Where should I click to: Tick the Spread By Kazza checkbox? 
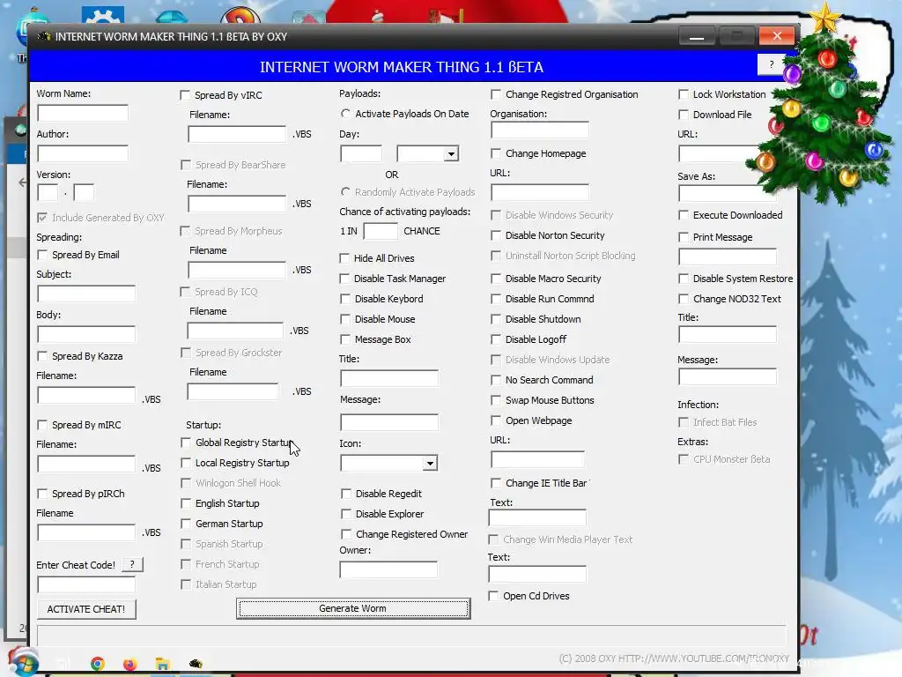[42, 356]
